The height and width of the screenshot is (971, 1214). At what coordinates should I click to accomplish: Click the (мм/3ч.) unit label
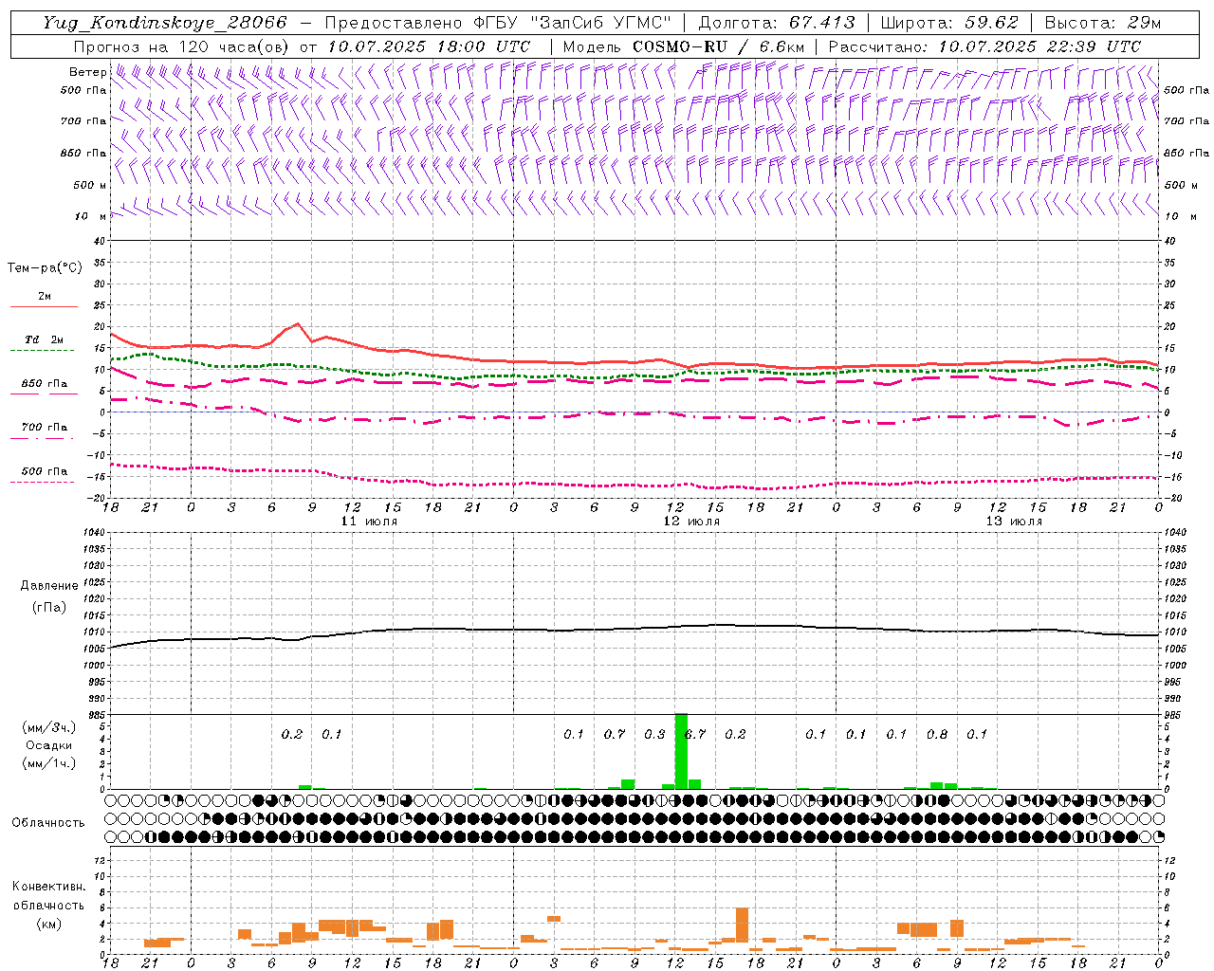point(48,727)
